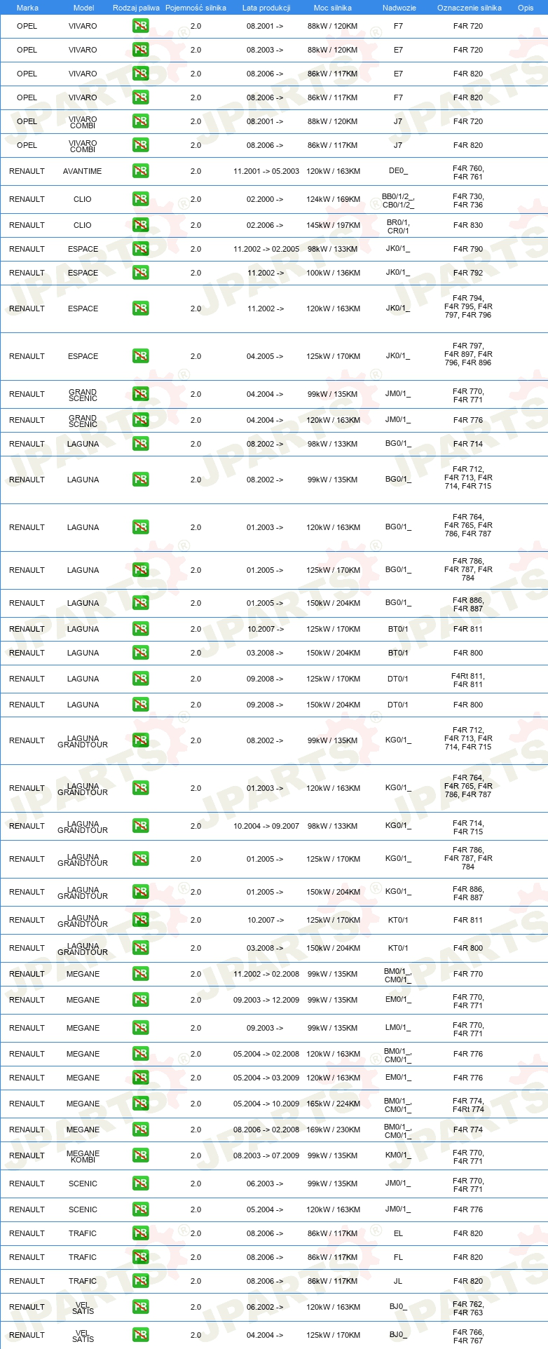This screenshot has width=548, height=1349.
Task: Click the fuel icon for Opel Vivaro 08.2003 E7
Action: [x=141, y=50]
